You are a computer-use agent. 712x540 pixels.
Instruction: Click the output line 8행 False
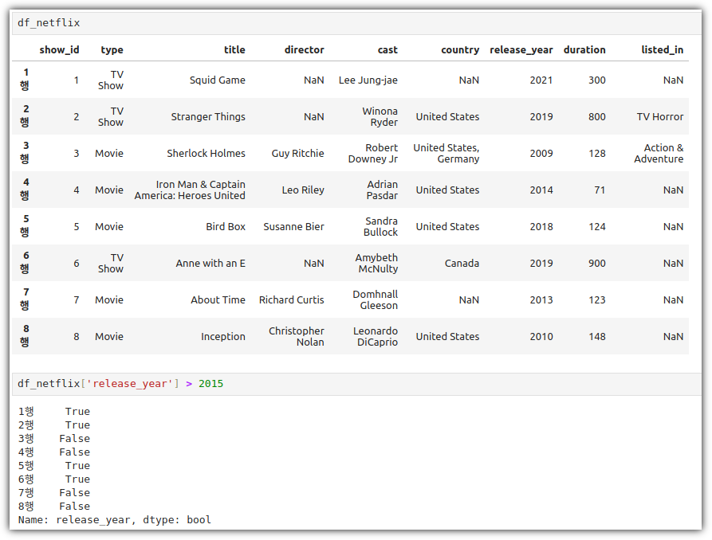pyautogui.click(x=54, y=507)
